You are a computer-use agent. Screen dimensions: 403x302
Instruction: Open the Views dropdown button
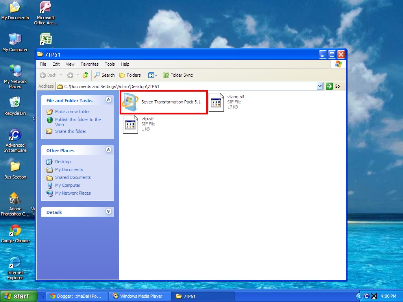(153, 75)
